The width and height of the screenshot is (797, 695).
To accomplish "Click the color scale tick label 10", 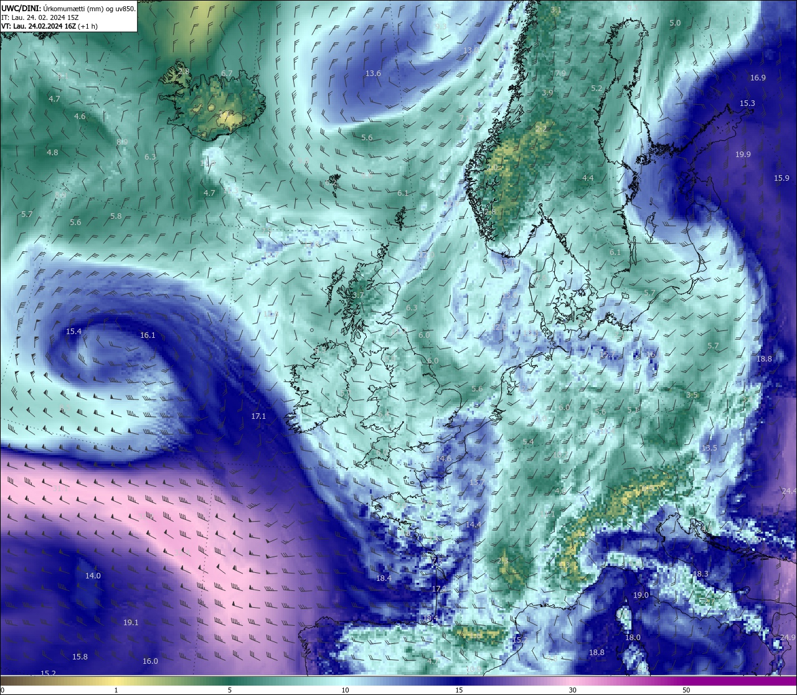I will pyautogui.click(x=345, y=690).
